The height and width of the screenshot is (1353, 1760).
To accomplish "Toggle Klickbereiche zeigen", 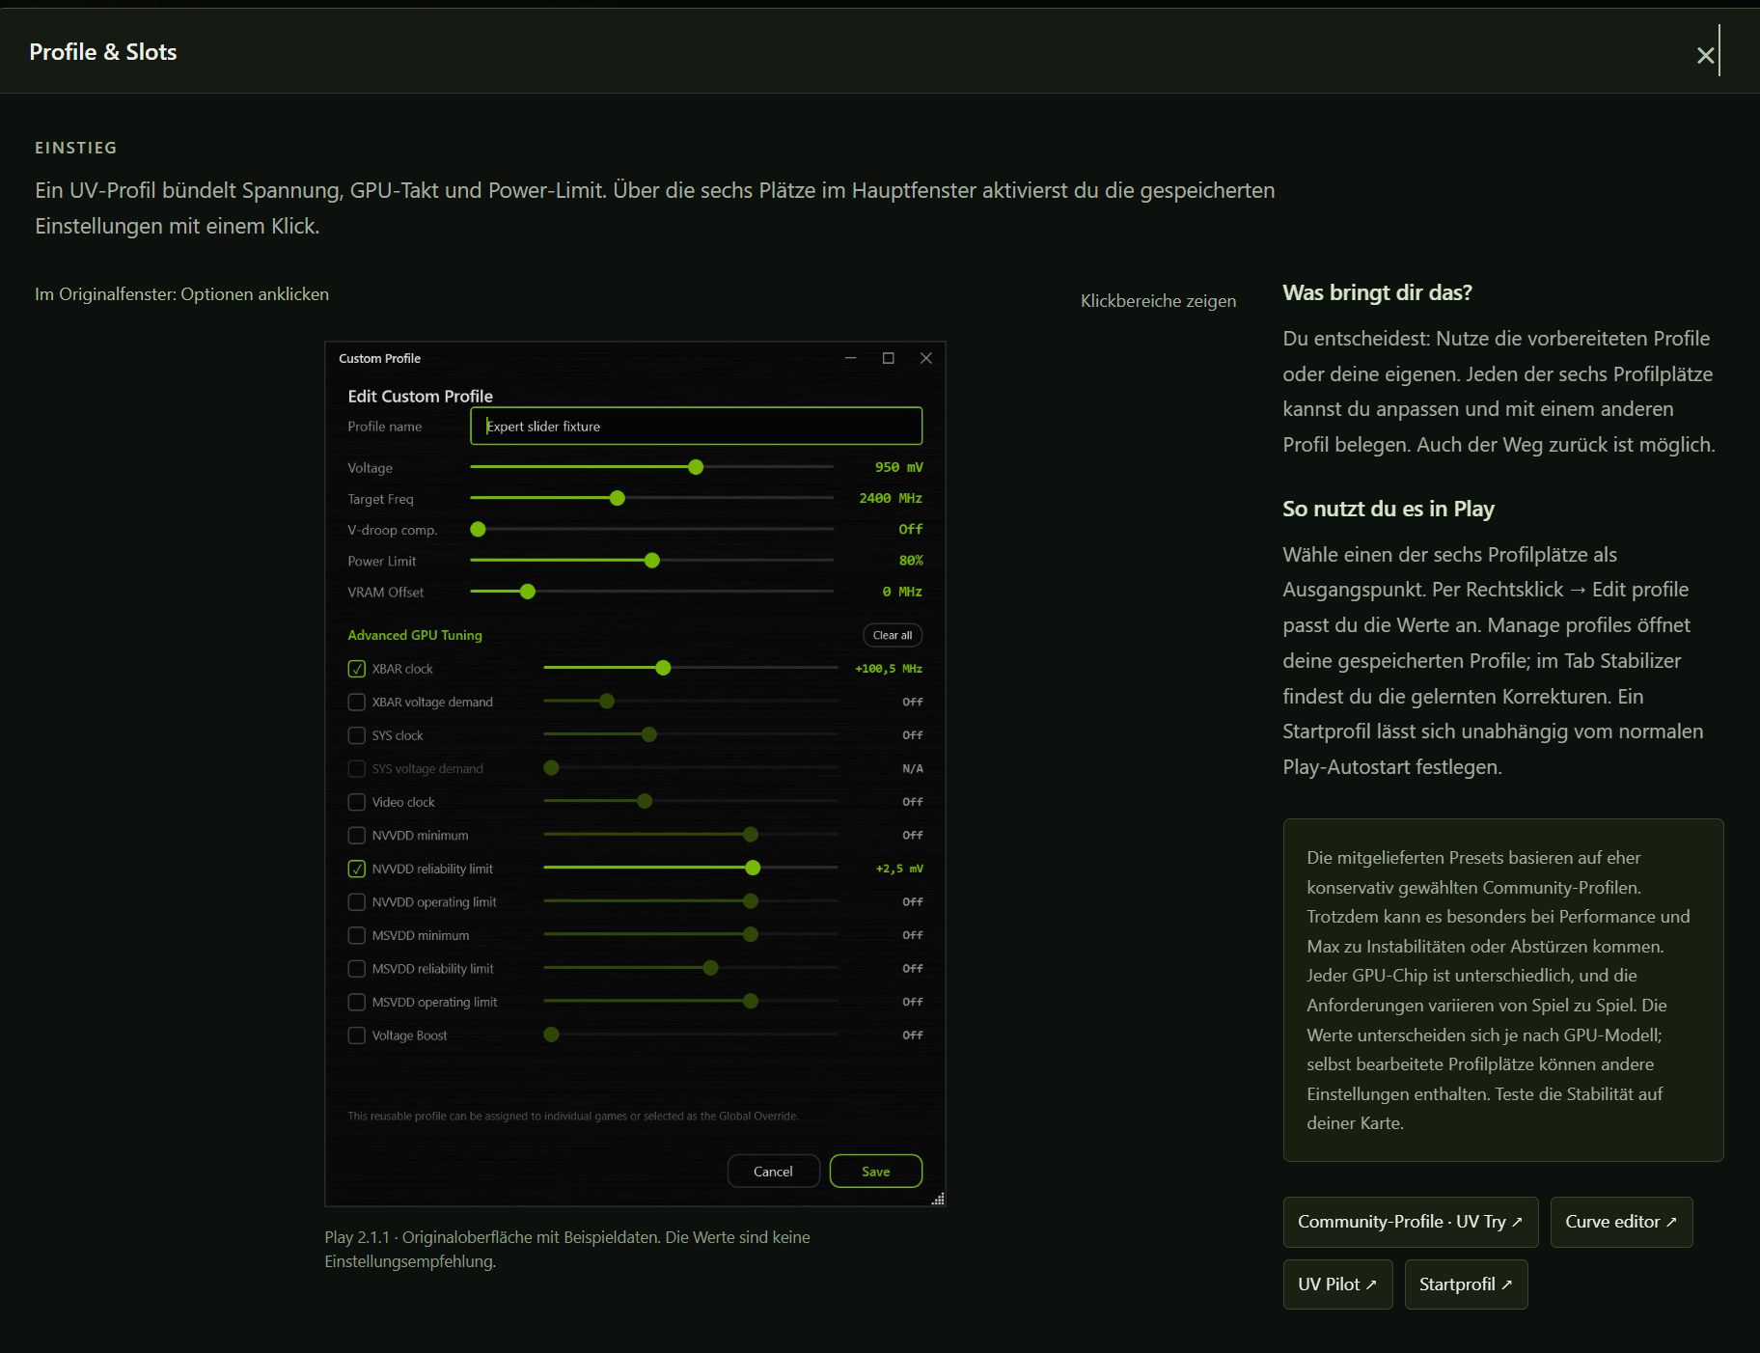I will pyautogui.click(x=1158, y=301).
